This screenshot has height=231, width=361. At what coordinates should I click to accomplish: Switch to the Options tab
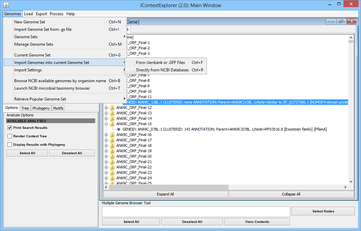coord(11,108)
